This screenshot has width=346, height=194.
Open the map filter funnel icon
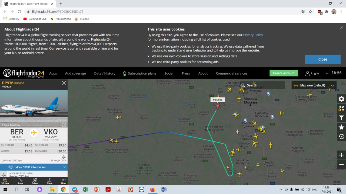click(x=341, y=118)
